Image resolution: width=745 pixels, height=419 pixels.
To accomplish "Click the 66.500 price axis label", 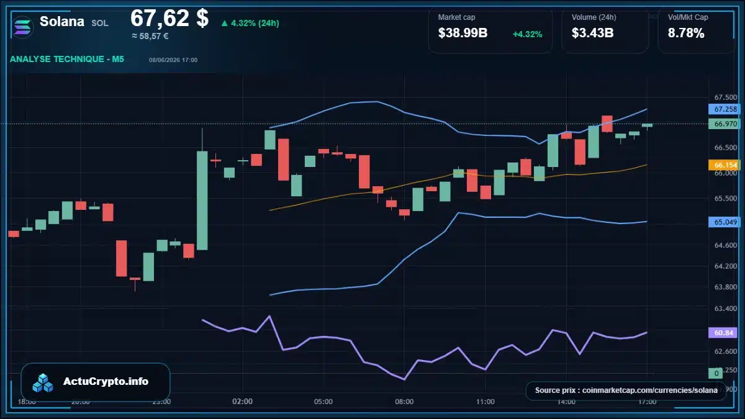I will (x=726, y=148).
